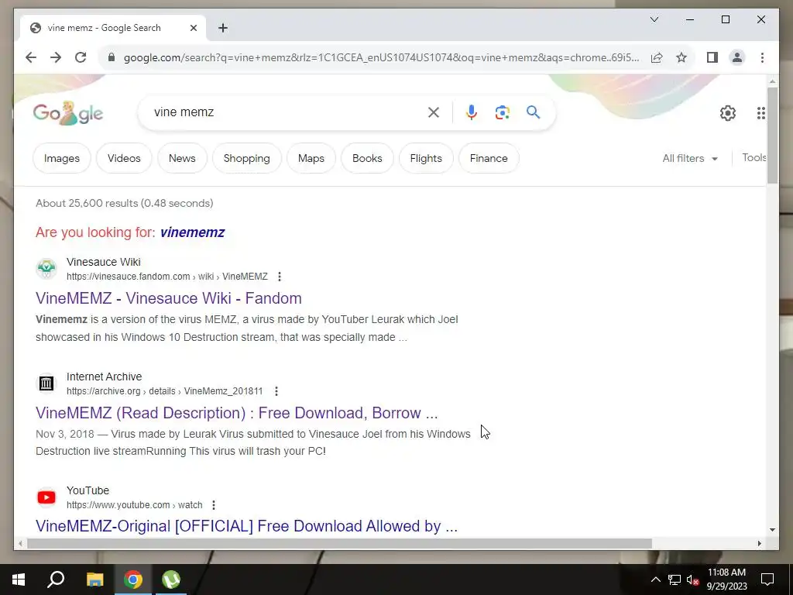Start voice search with microphone icon
This screenshot has width=793, height=595.
pyautogui.click(x=472, y=112)
